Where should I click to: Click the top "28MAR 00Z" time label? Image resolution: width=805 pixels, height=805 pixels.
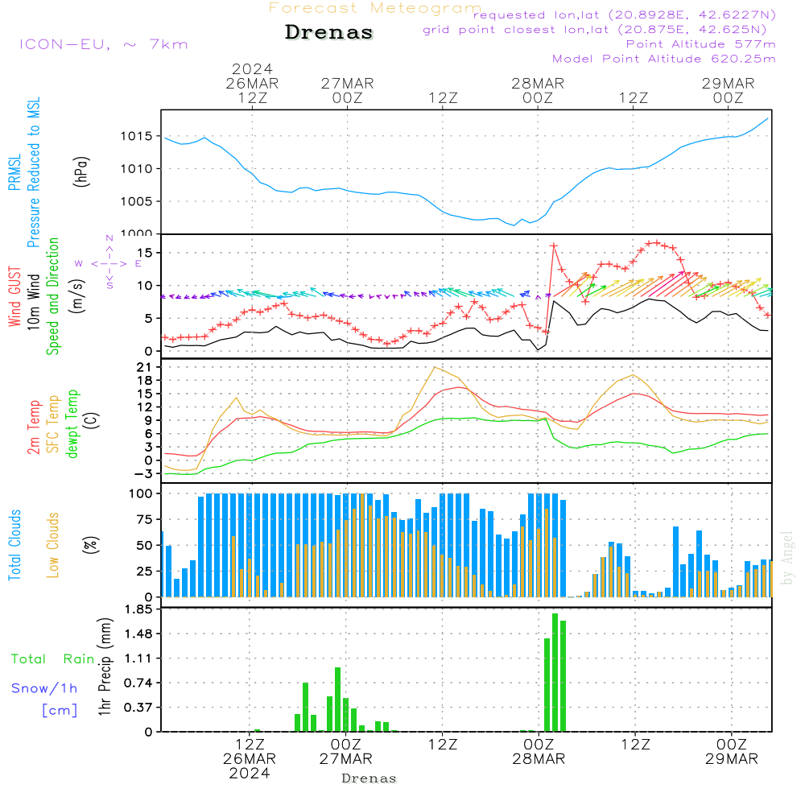point(538,90)
